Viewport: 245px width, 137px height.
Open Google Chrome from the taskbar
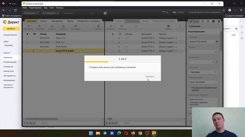[140, 133]
